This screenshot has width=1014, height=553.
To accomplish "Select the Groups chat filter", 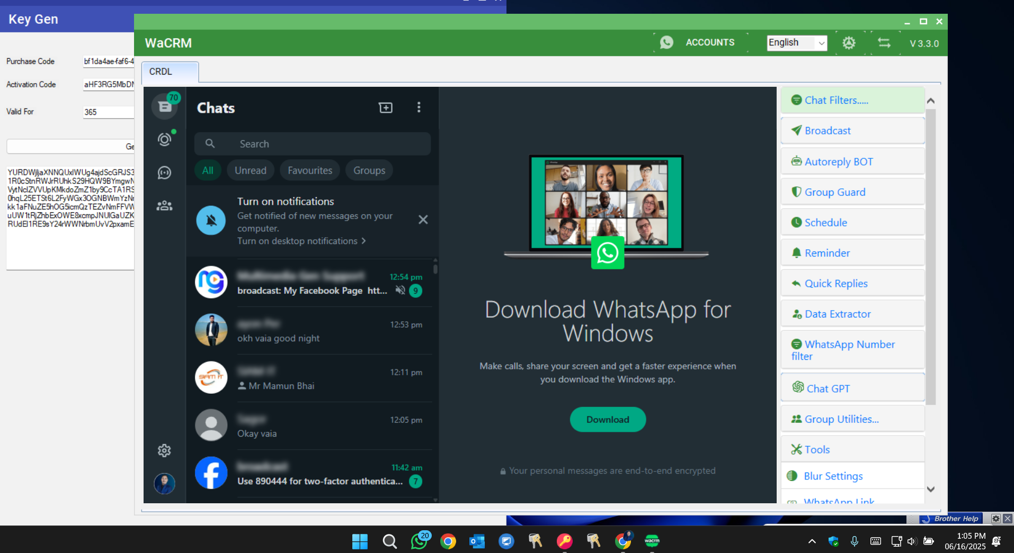I will [369, 170].
